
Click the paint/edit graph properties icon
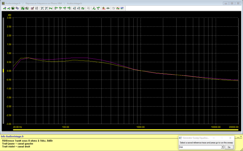pos(32,8)
